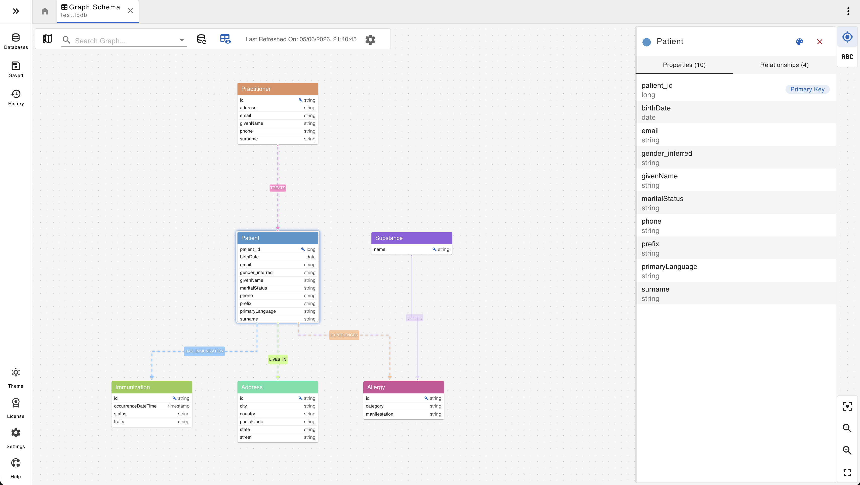Click traits row in Immunization node
This screenshot has height=485, width=860.
click(151, 422)
